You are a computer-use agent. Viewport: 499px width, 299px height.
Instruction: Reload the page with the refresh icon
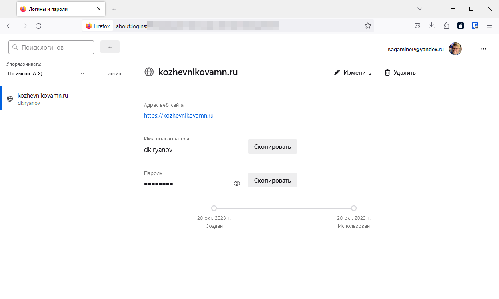click(x=38, y=26)
